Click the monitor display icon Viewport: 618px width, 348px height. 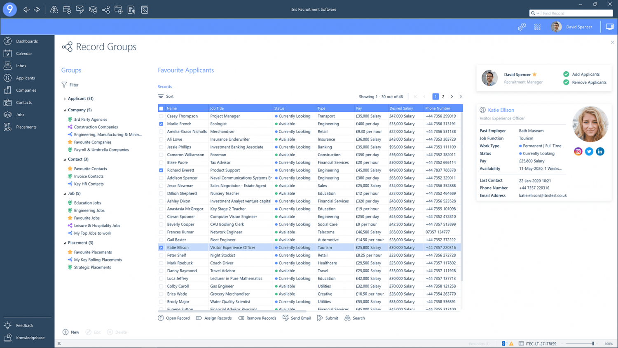609,27
